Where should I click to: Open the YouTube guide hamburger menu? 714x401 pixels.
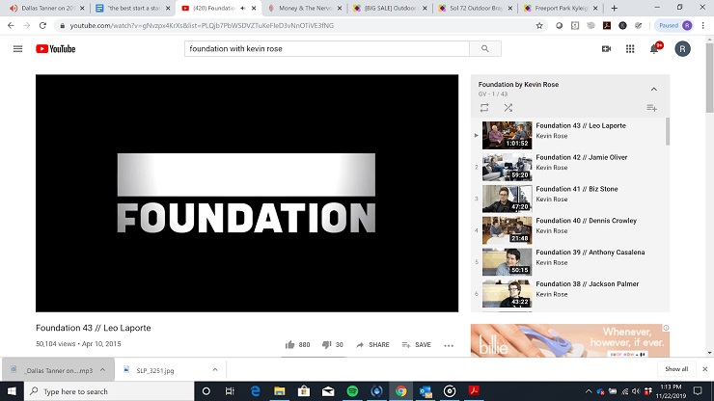[17, 49]
